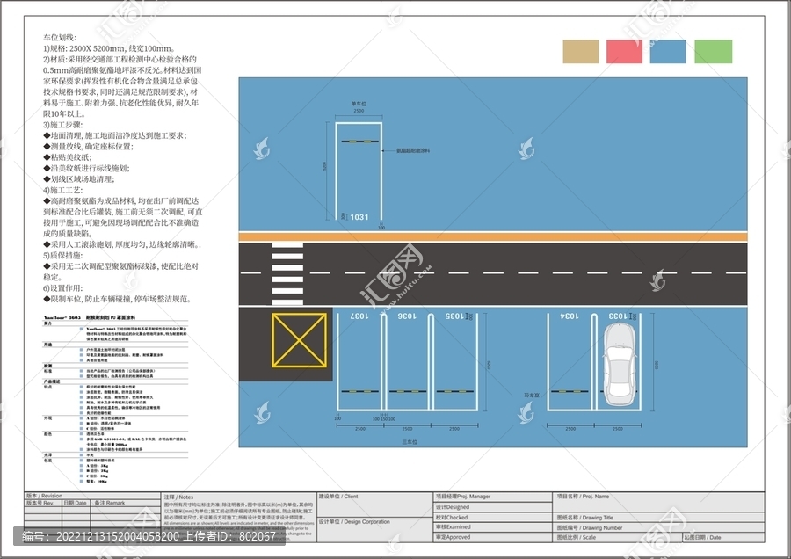
Task: Click the 设计 Designed cell
Action: [x=493, y=507]
